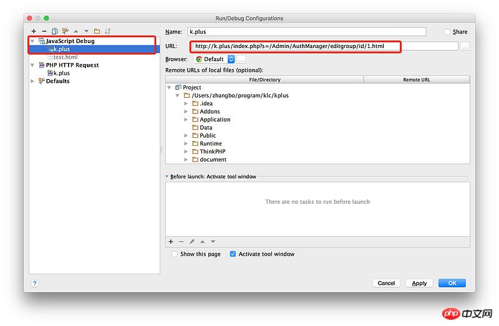This screenshot has height=326, width=499.
Task: Select the Application folder row
Action: tap(317, 120)
